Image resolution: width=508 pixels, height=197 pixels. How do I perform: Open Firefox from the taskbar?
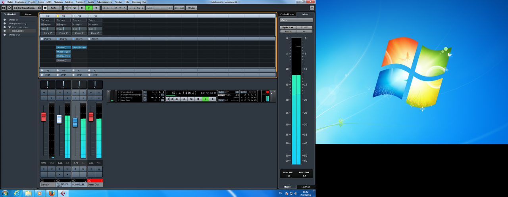tap(51, 193)
